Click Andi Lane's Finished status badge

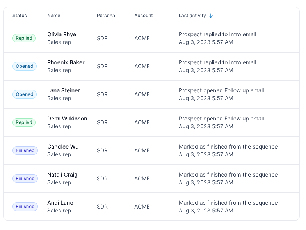coord(25,207)
